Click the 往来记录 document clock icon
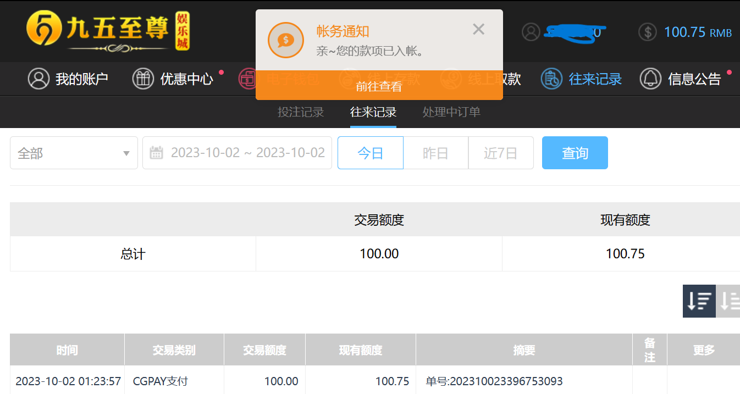The height and width of the screenshot is (394, 740). coord(551,79)
